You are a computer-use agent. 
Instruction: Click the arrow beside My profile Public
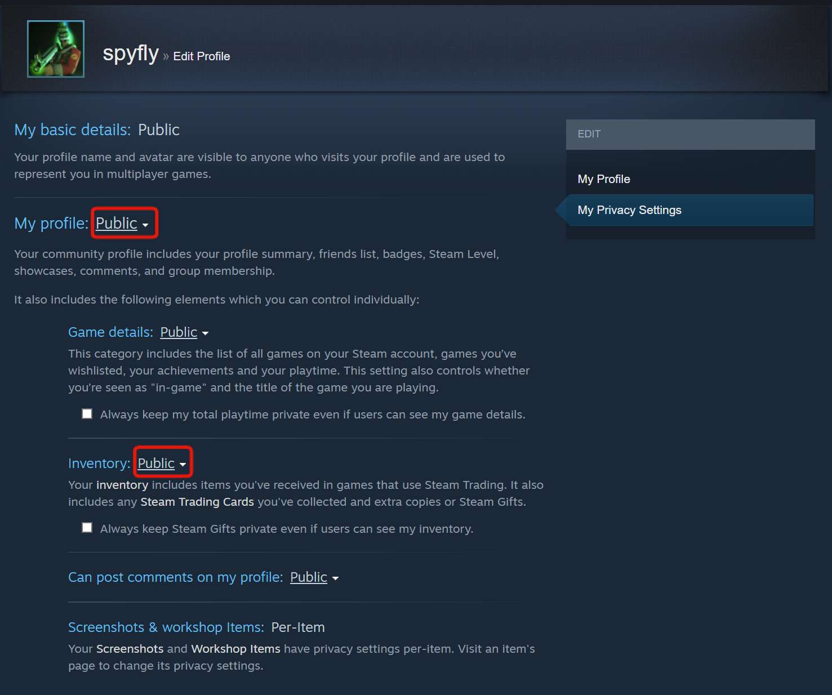tap(145, 225)
